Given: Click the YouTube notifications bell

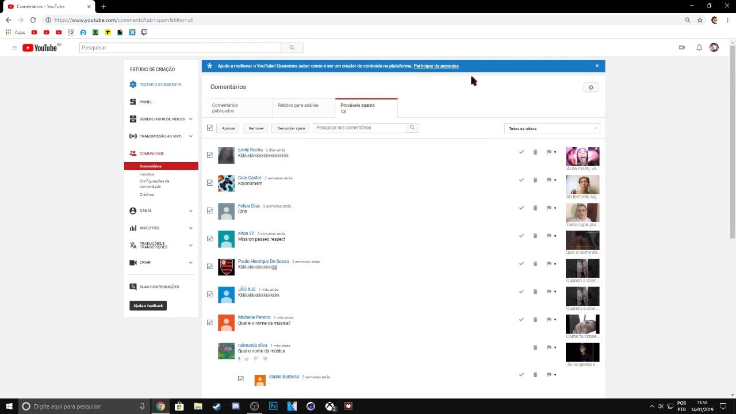Looking at the screenshot, I should [699, 48].
